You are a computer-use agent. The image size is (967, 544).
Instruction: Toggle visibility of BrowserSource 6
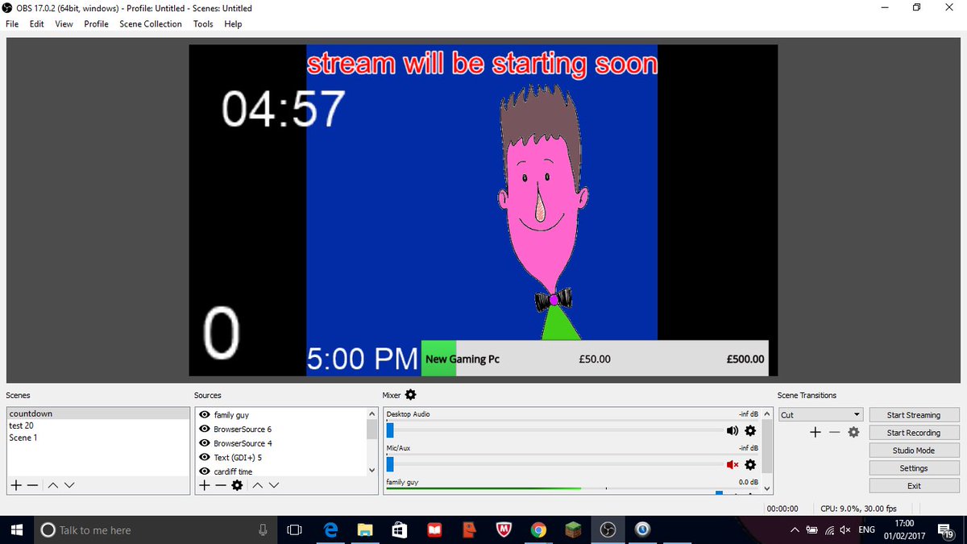[205, 430]
